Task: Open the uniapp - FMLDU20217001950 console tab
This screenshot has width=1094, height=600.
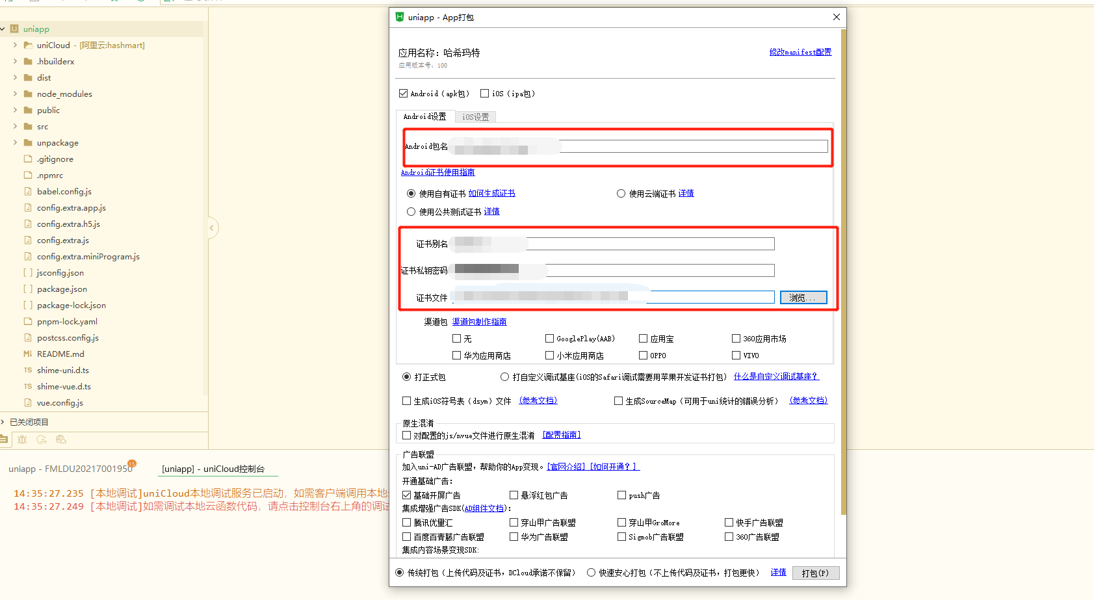Action: click(70, 469)
